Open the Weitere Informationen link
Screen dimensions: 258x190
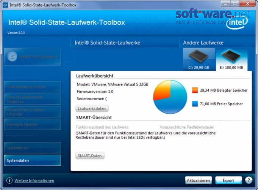click(34, 180)
